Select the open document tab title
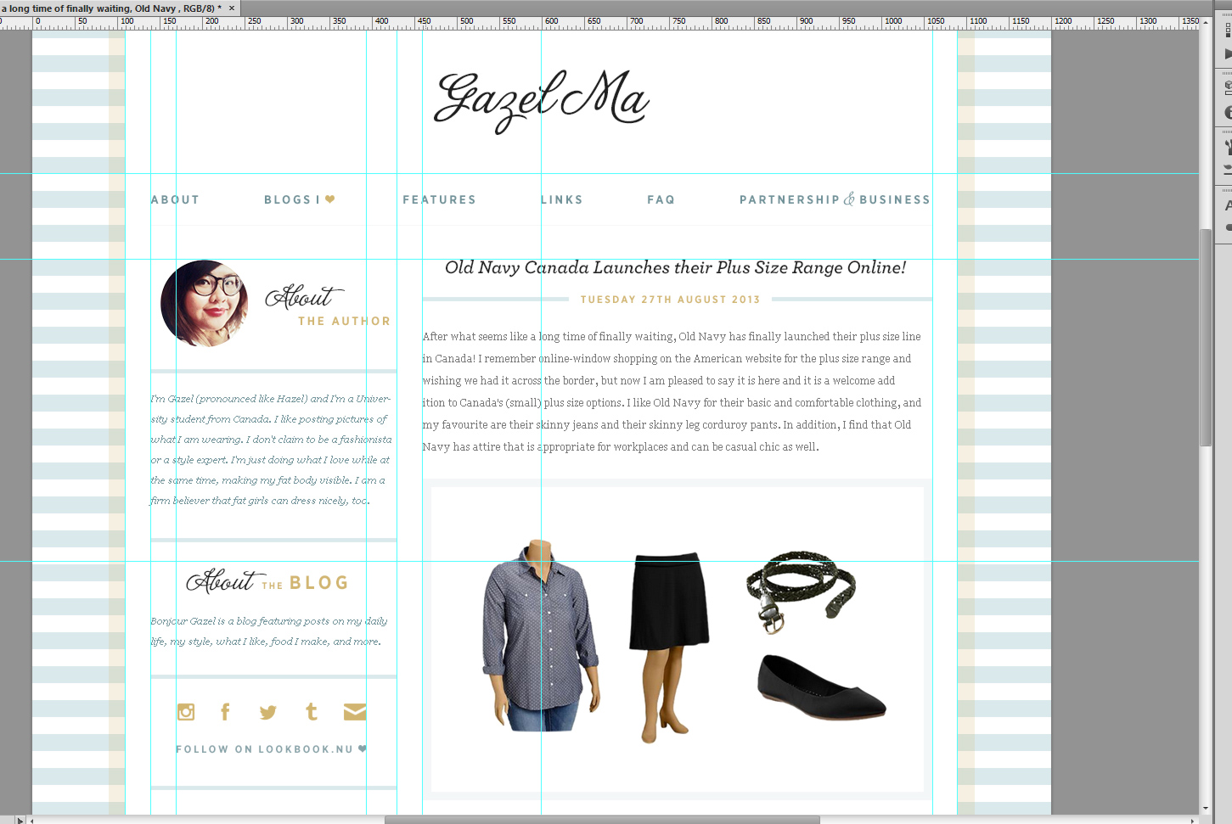This screenshot has height=824, width=1232. [x=110, y=8]
